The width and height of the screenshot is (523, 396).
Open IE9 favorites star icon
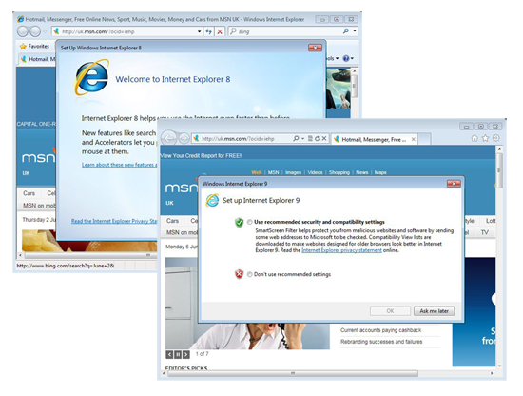[x=485, y=138]
